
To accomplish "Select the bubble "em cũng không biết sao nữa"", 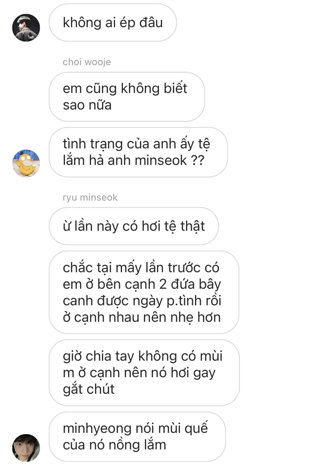I will [x=127, y=97].
